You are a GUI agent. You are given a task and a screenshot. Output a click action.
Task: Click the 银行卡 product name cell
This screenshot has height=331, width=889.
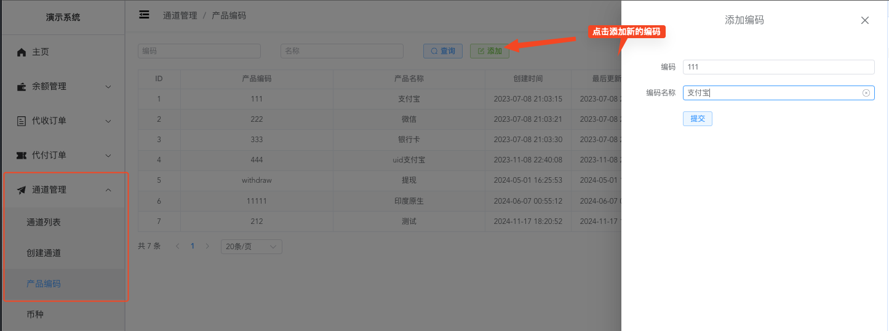(409, 140)
